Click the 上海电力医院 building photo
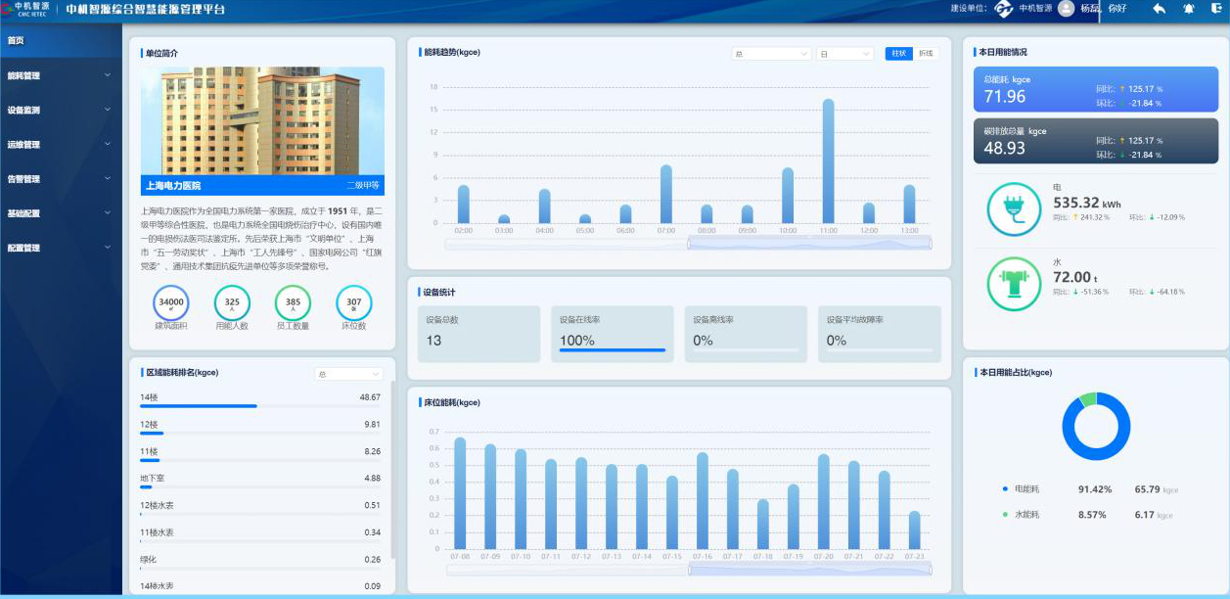The width and height of the screenshot is (1230, 599). [262, 120]
